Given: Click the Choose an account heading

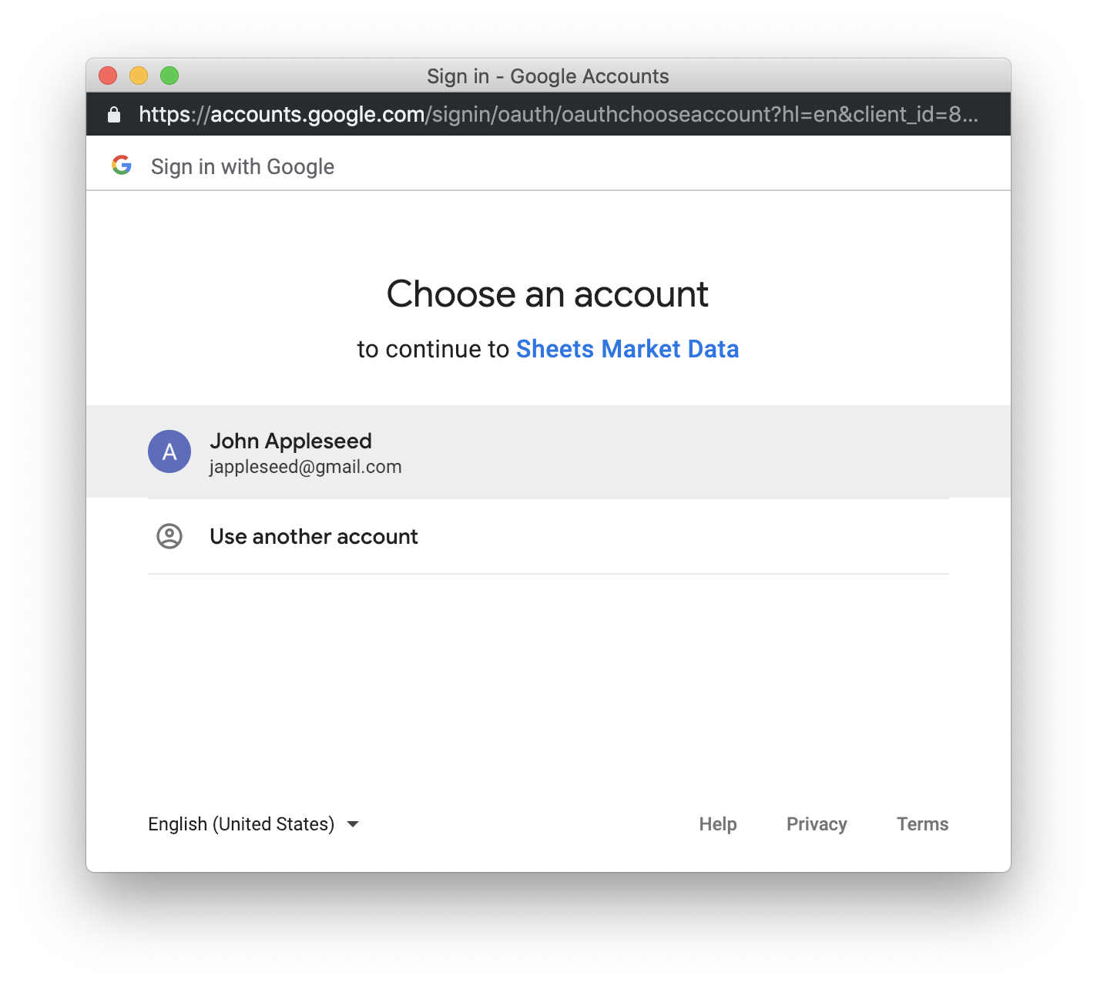Looking at the screenshot, I should pos(548,293).
